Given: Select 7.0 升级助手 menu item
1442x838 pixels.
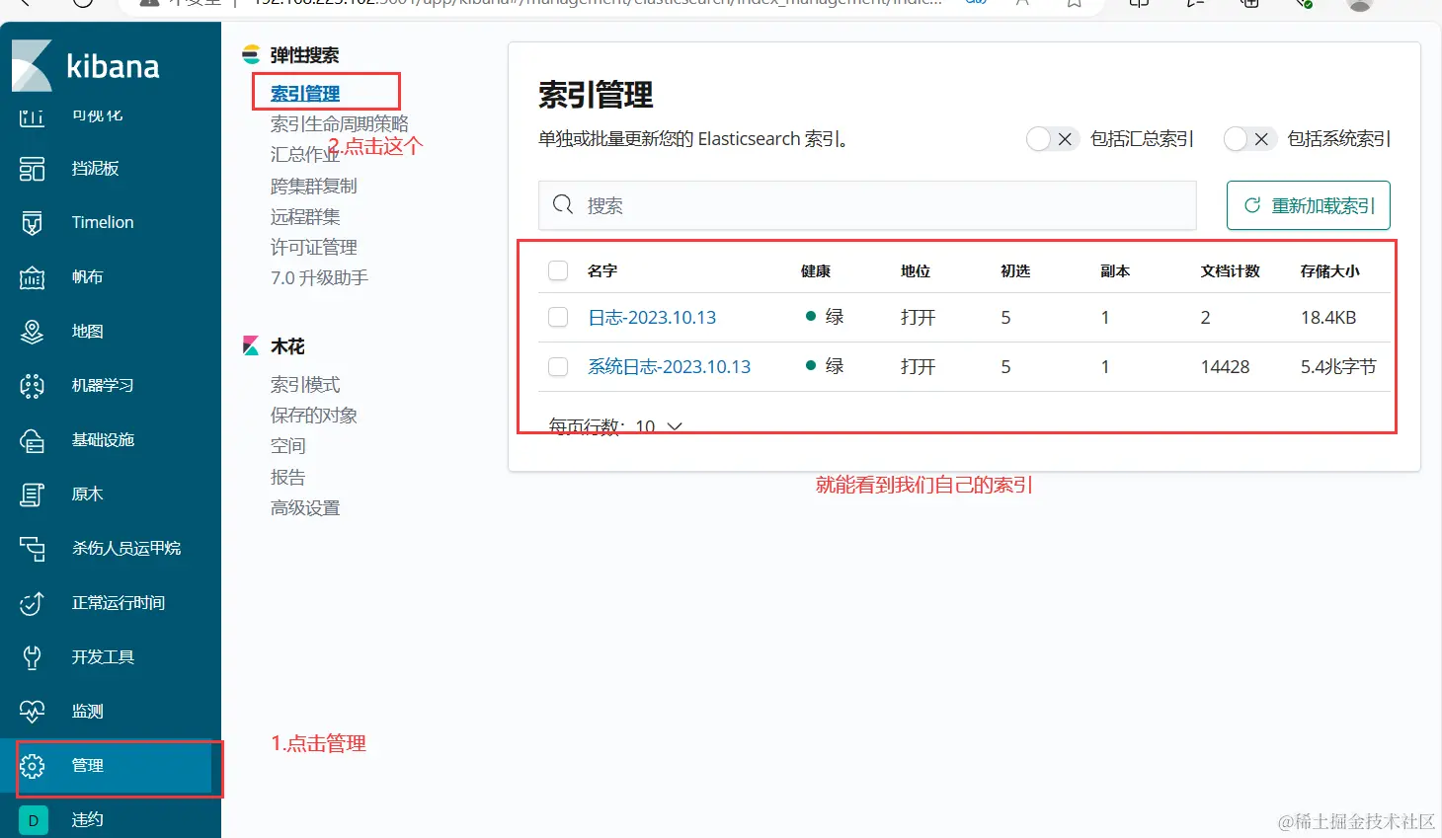Looking at the screenshot, I should point(319,277).
